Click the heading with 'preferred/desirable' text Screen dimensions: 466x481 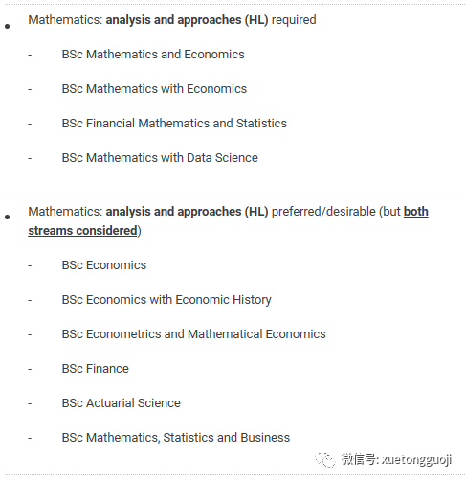tap(228, 221)
